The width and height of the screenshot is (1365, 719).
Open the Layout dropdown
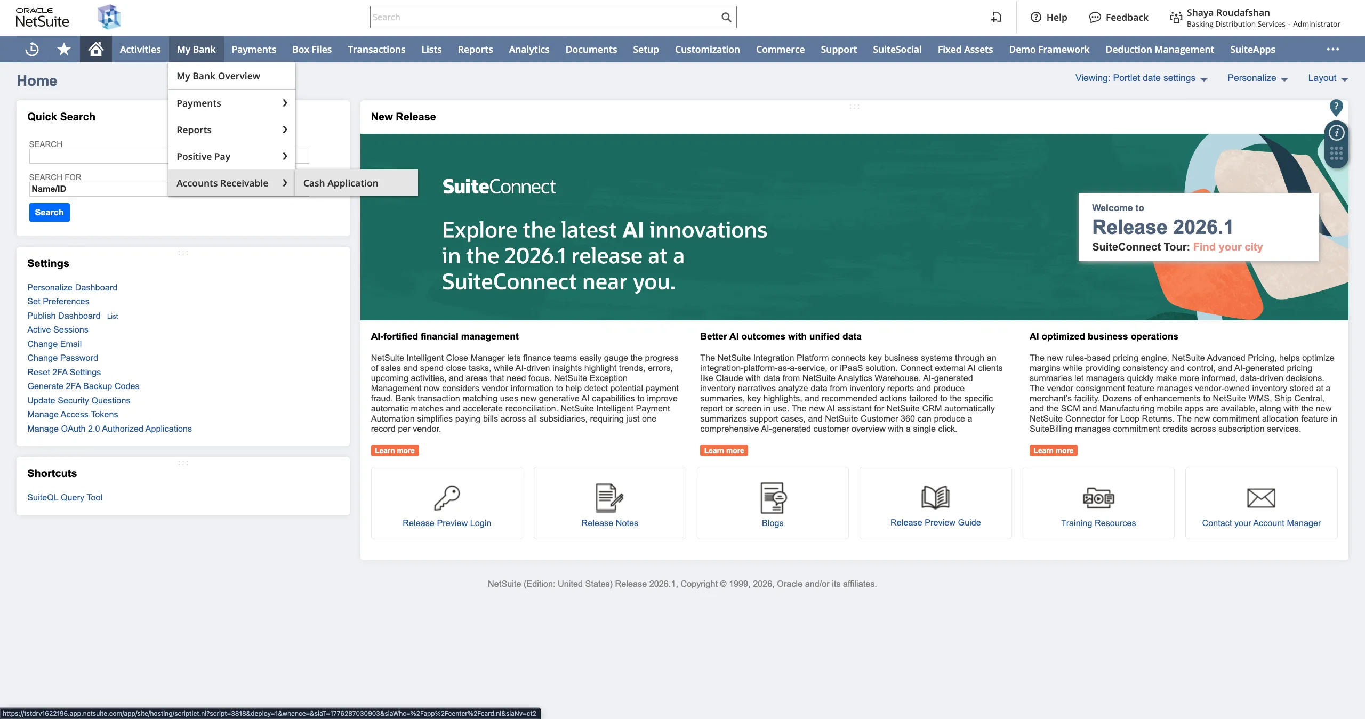[x=1328, y=78]
